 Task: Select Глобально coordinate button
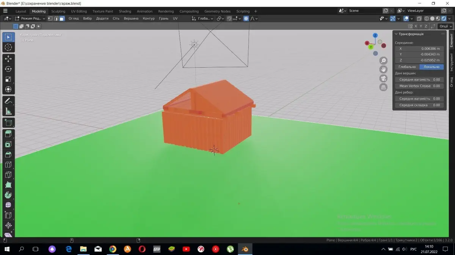point(407,67)
